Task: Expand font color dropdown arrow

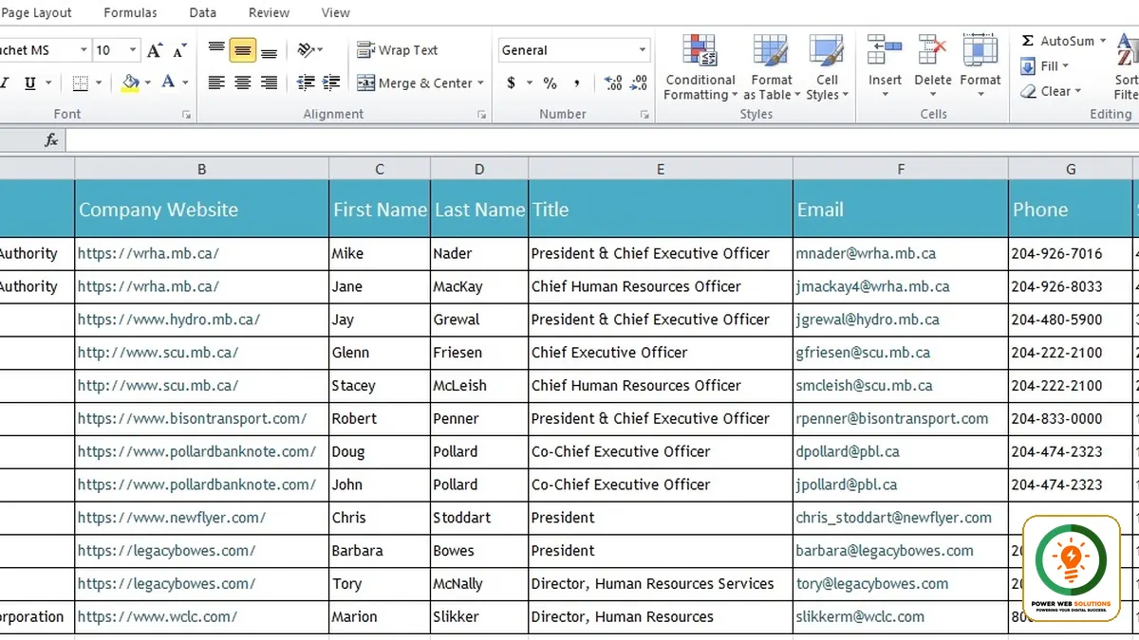Action: (185, 83)
